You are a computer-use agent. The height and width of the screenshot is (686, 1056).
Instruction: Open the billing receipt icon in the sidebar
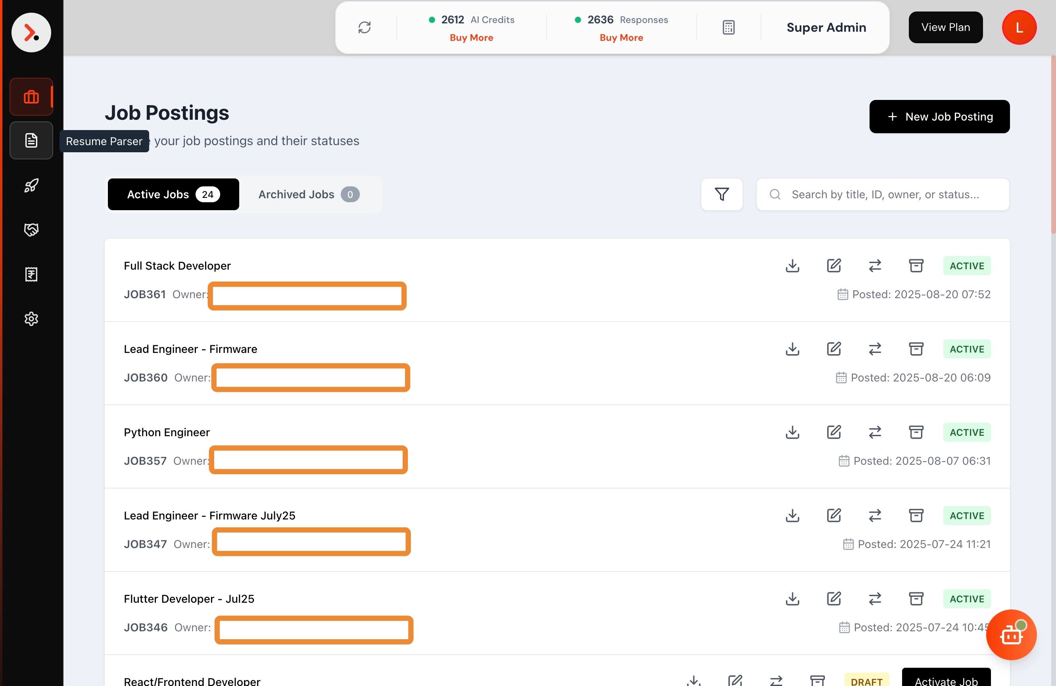point(31,274)
